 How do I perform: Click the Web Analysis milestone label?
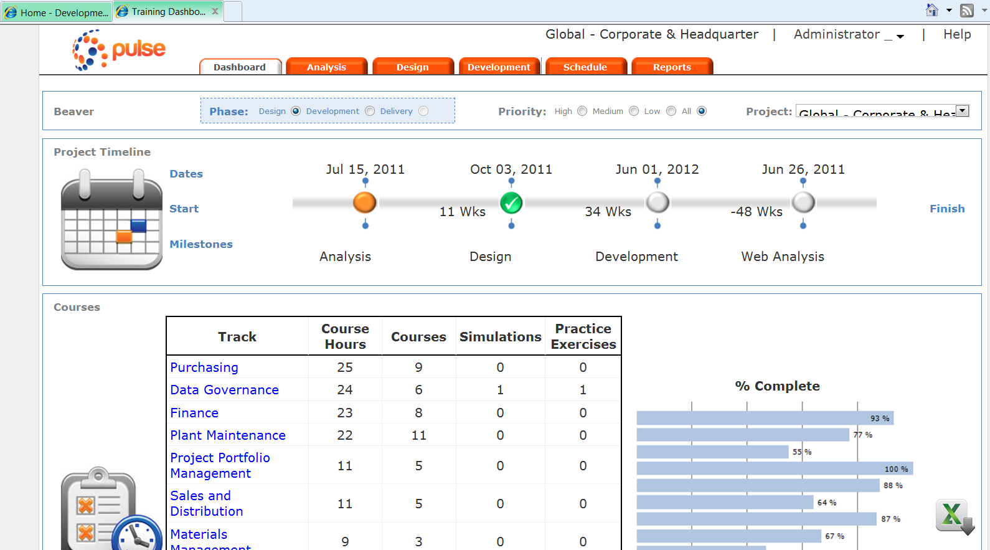point(783,257)
